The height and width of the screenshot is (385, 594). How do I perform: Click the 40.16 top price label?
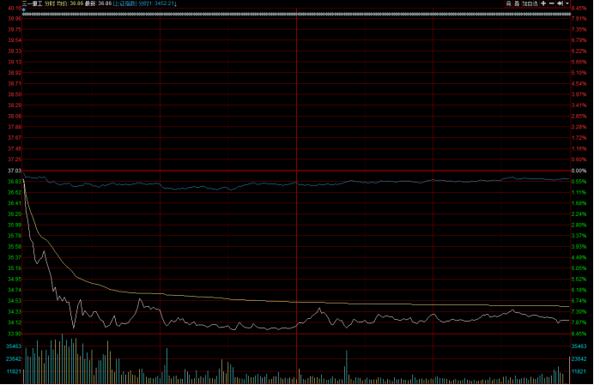click(15, 8)
